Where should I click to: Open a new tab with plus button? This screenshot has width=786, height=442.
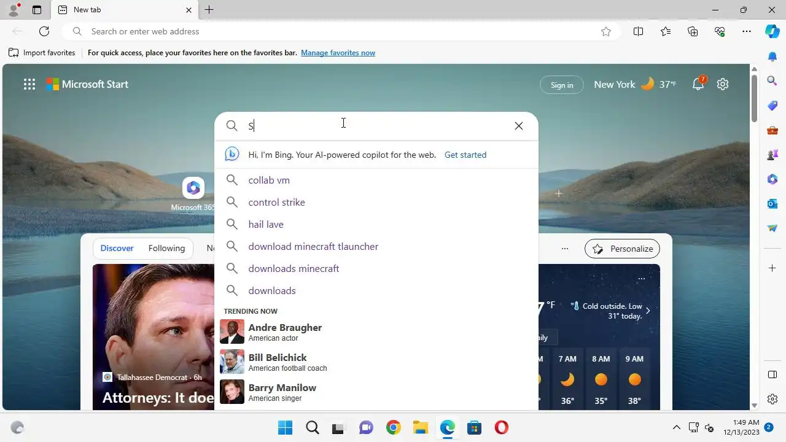(209, 10)
